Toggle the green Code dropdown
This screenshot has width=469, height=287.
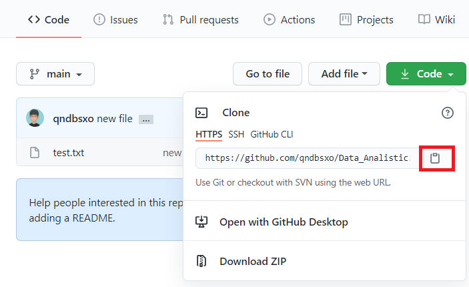click(x=426, y=74)
